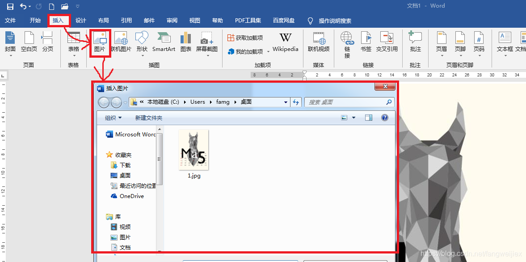Click the Back arrow in the 插入图片 dialog
526x262 pixels.
(x=103, y=102)
